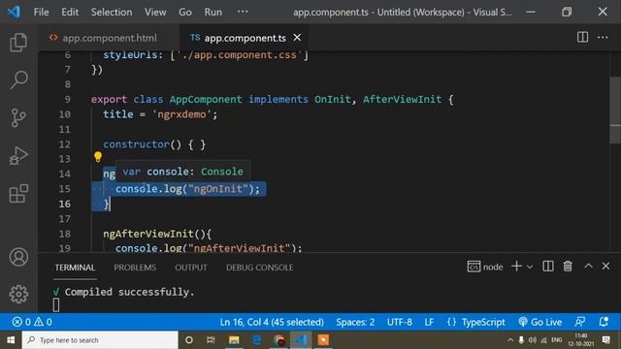Open Action Center notifications icon
This screenshot has width=621, height=349.
point(605,339)
